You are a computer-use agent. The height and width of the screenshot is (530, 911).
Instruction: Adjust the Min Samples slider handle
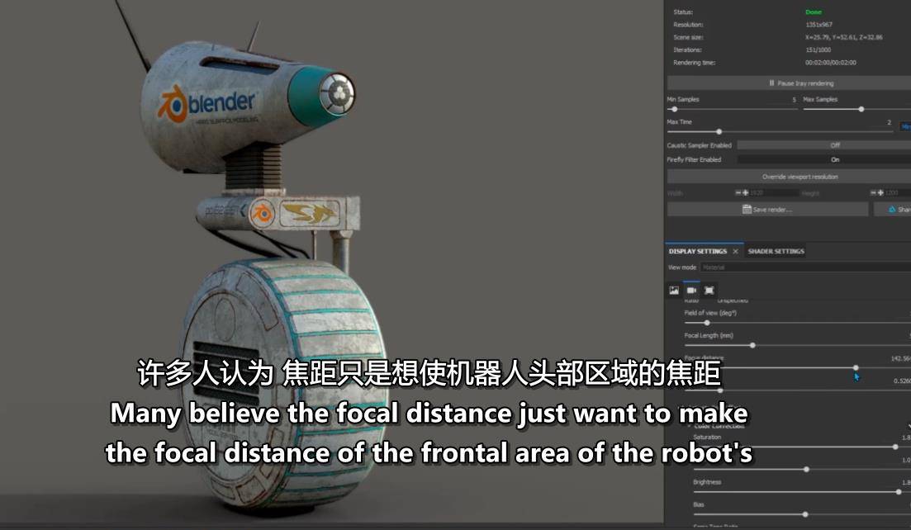click(674, 109)
